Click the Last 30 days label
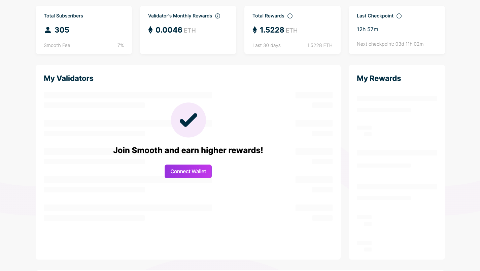 pos(266,45)
